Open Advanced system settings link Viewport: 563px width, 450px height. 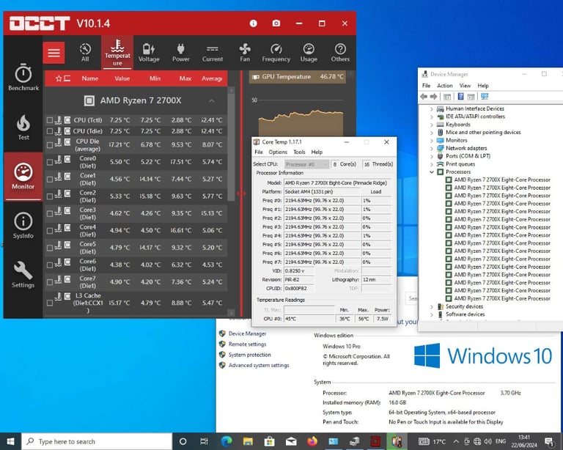259,365
